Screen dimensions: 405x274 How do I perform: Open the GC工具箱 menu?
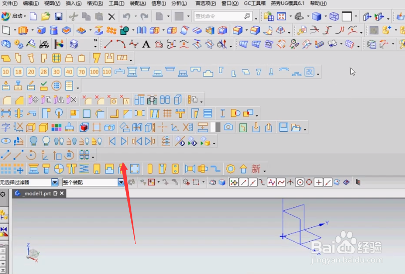[255, 3]
